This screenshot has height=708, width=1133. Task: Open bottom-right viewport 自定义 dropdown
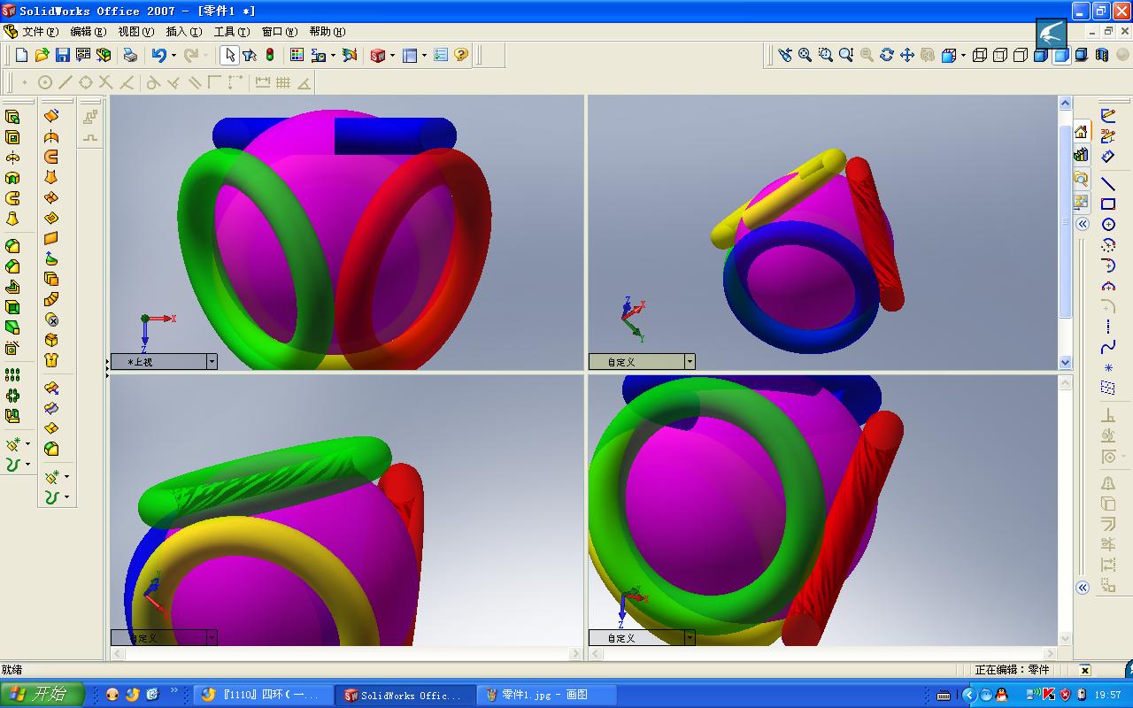[690, 637]
